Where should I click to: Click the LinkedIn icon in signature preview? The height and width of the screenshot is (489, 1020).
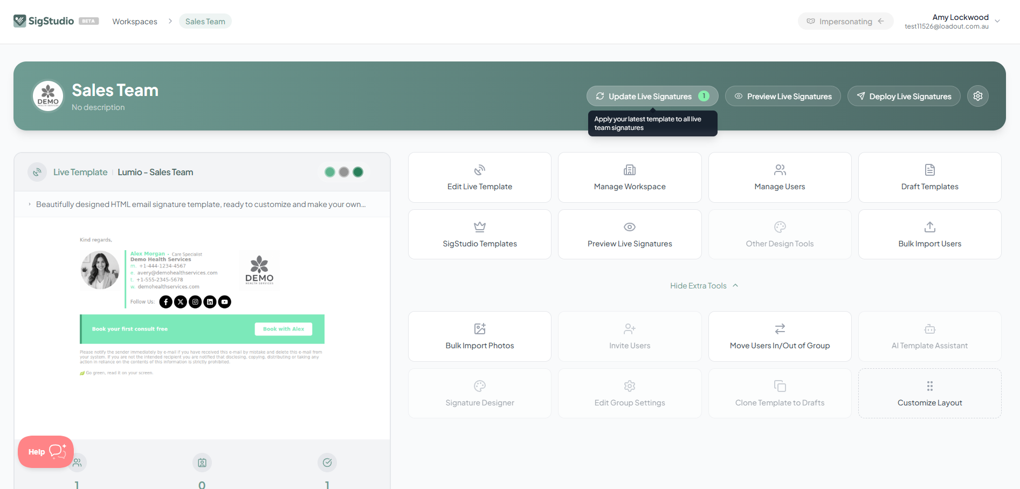(210, 302)
